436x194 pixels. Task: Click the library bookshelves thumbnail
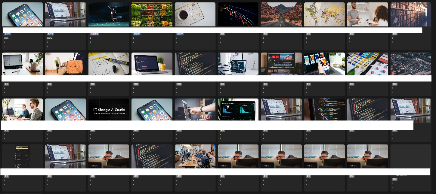tap(411, 15)
